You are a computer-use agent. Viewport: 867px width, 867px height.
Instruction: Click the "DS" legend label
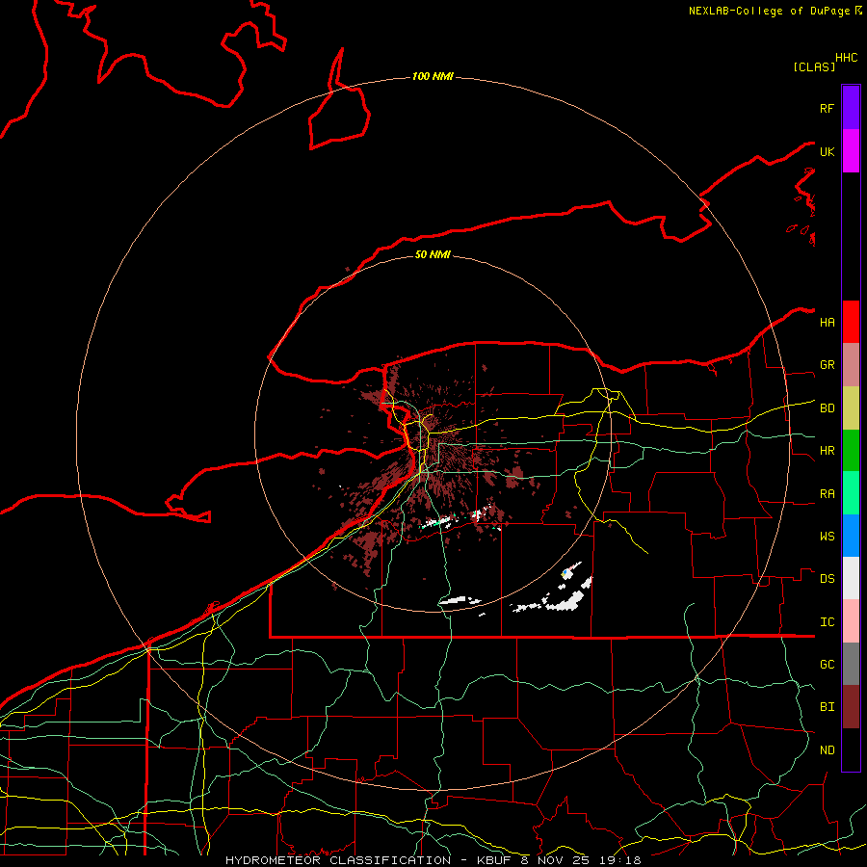(827, 579)
